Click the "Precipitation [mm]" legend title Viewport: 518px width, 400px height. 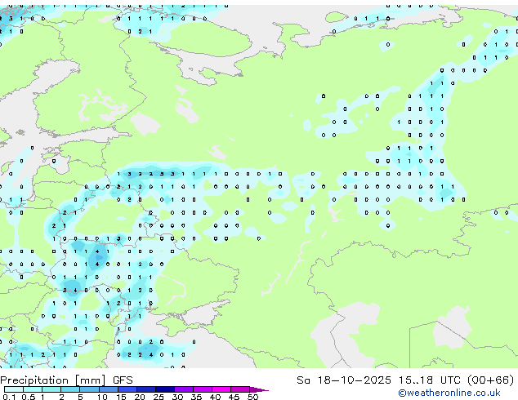click(x=53, y=380)
